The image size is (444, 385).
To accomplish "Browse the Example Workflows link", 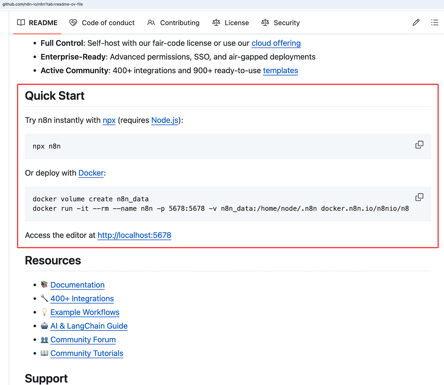I will click(x=85, y=312).
